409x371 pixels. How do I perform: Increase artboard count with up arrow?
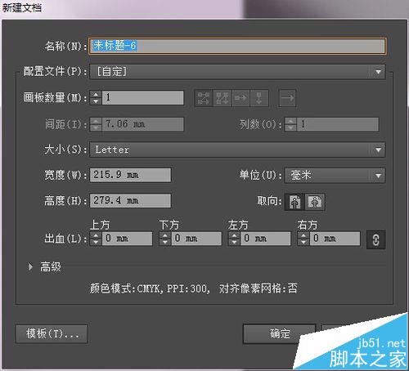click(96, 94)
